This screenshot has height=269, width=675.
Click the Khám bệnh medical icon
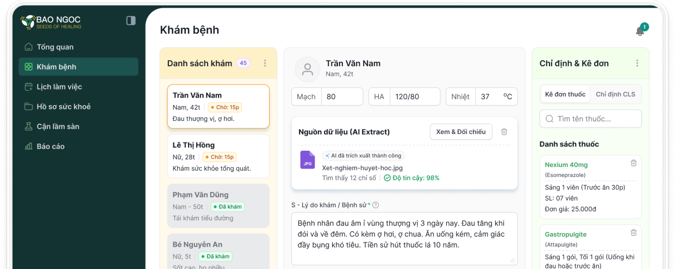tap(28, 67)
